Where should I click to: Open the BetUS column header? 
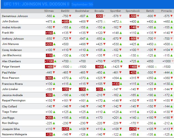point(150,11)
